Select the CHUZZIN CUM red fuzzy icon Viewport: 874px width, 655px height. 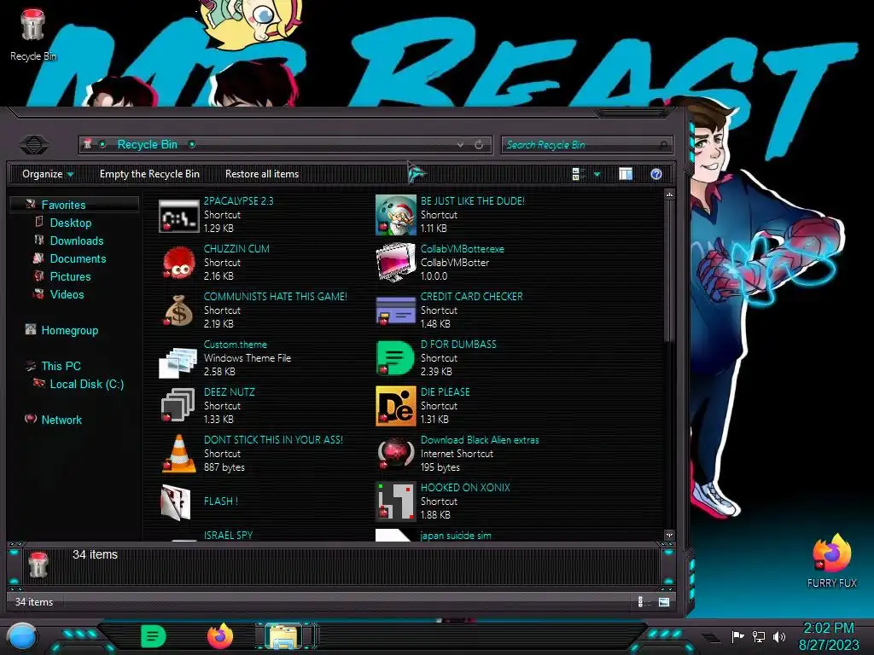point(179,263)
